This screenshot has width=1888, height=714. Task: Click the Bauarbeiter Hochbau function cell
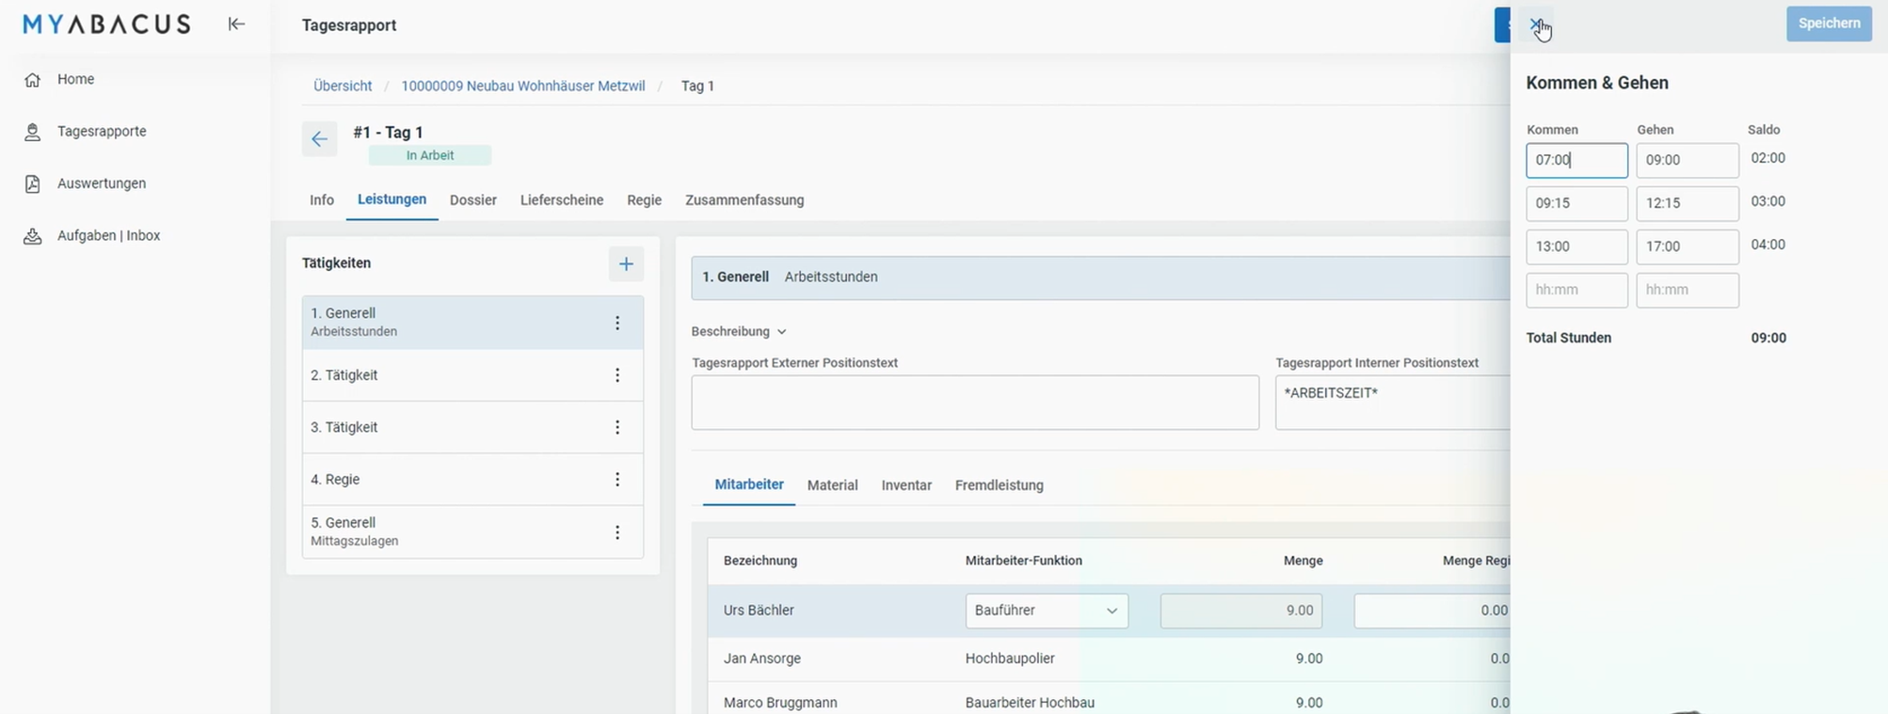(1030, 703)
